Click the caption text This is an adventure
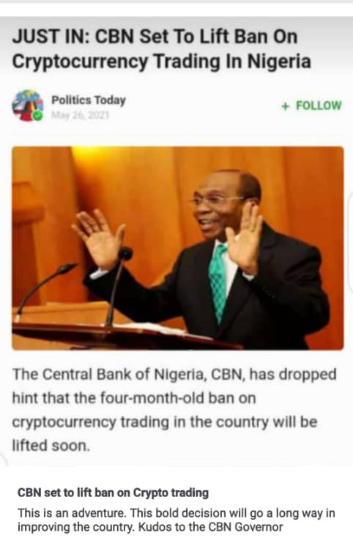The height and width of the screenshot is (541, 353). 72,513
